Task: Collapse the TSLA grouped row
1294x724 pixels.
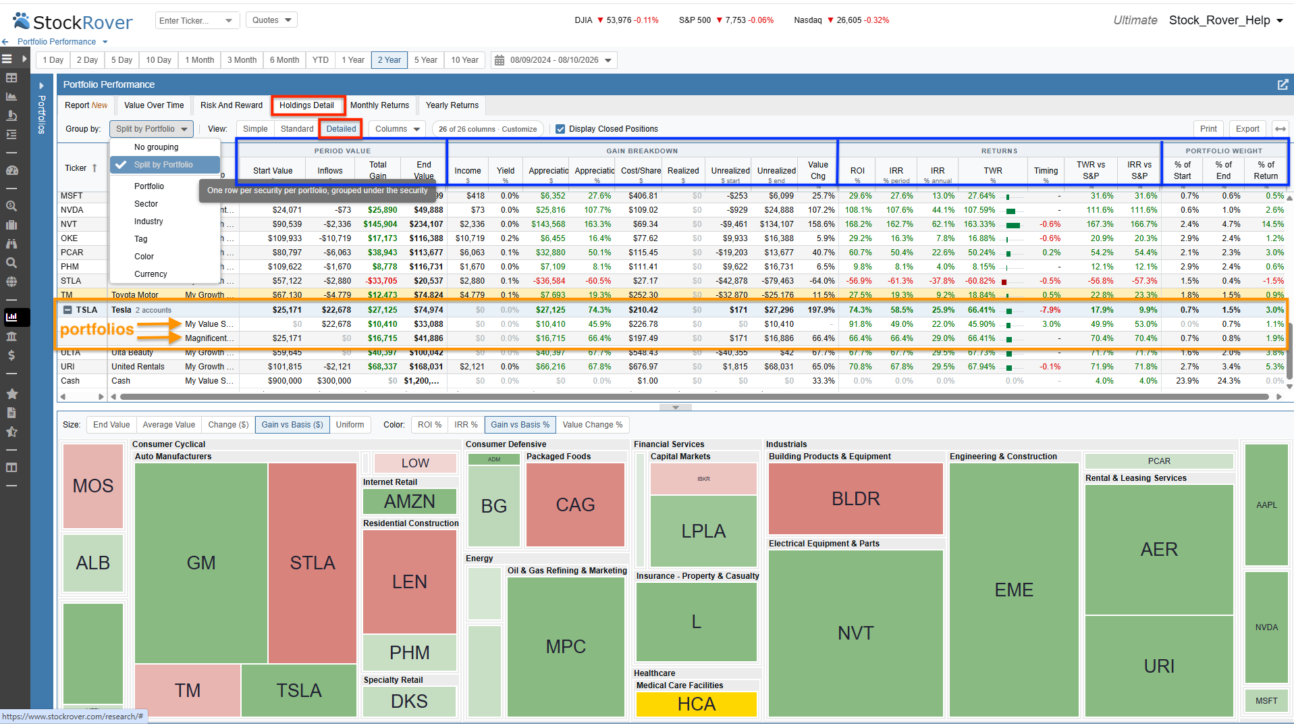Action: coord(68,310)
